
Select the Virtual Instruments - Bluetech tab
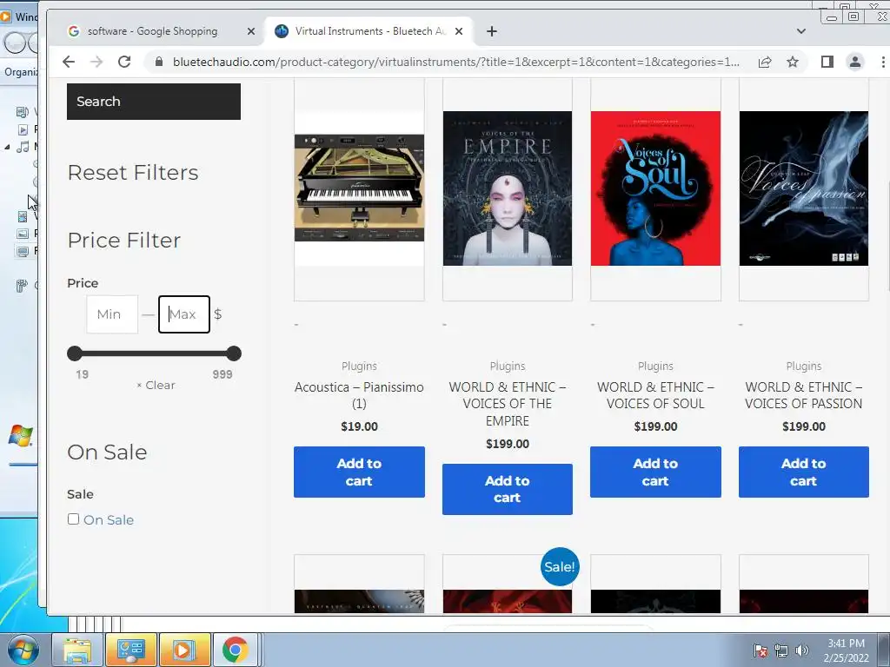370,31
